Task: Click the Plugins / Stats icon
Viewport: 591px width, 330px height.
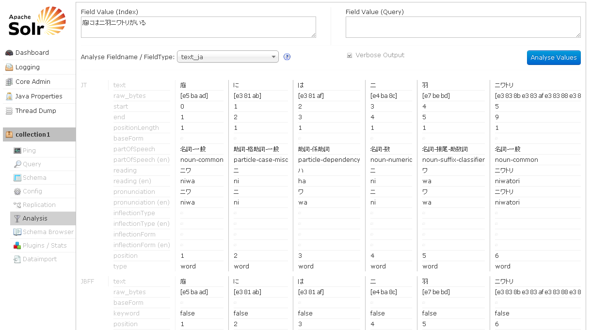Action: pos(17,246)
